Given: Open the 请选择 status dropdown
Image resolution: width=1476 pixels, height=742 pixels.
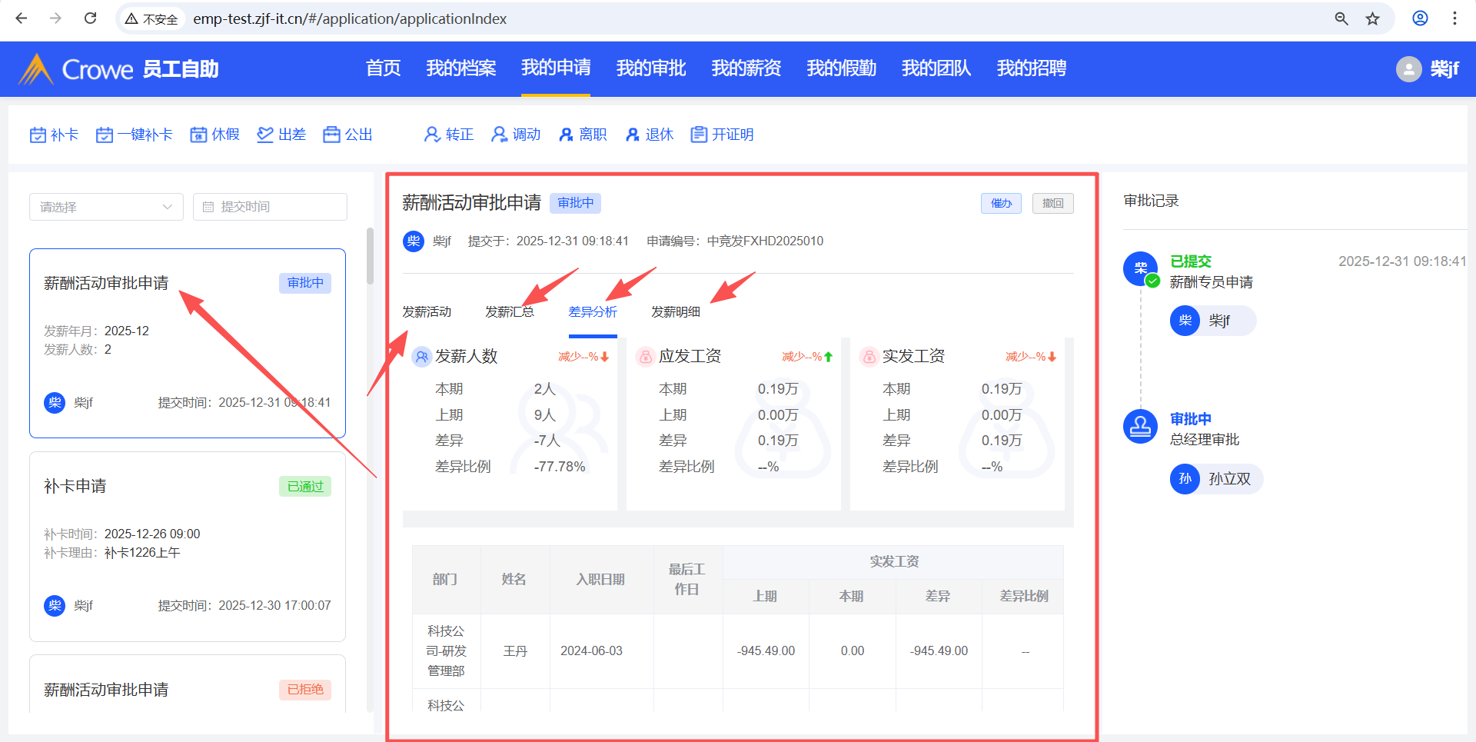Looking at the screenshot, I should pyautogui.click(x=106, y=207).
